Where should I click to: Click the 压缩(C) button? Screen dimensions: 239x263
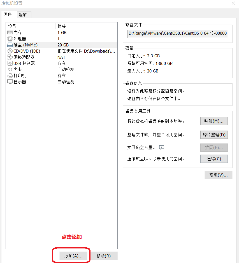tap(214, 159)
